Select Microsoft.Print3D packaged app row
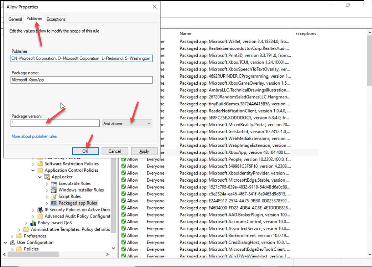The height and width of the screenshot is (267, 372). pos(235,55)
